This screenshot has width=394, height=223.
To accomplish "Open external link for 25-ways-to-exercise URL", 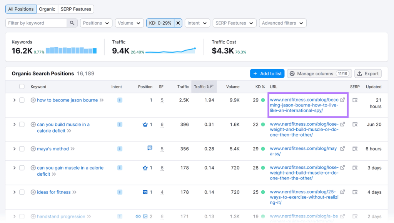I will [342, 191].
